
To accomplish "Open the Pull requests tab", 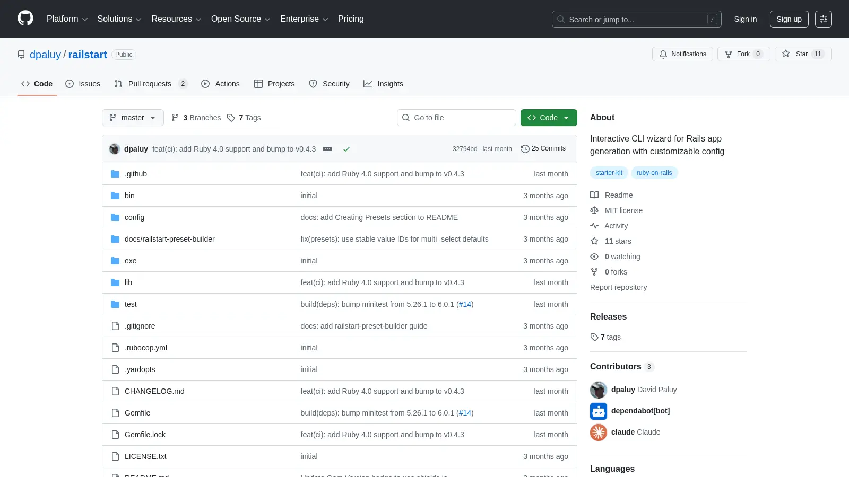I will point(151,84).
